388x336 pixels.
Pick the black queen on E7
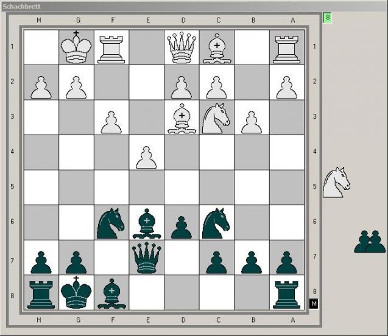click(x=146, y=257)
